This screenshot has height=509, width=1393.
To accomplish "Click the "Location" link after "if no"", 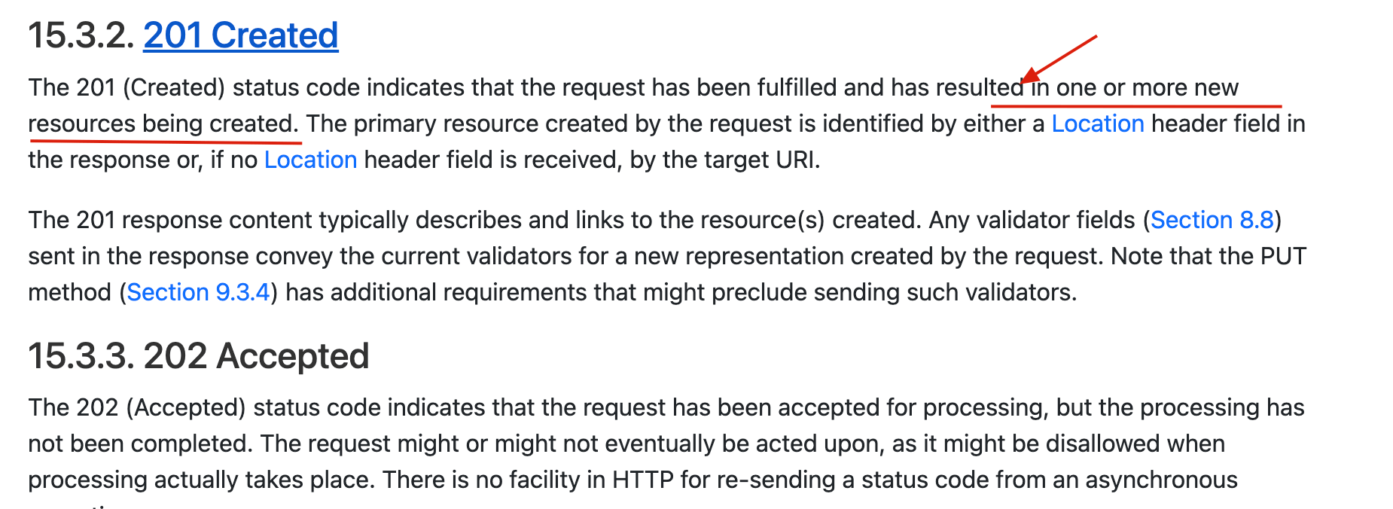I will pyautogui.click(x=310, y=160).
